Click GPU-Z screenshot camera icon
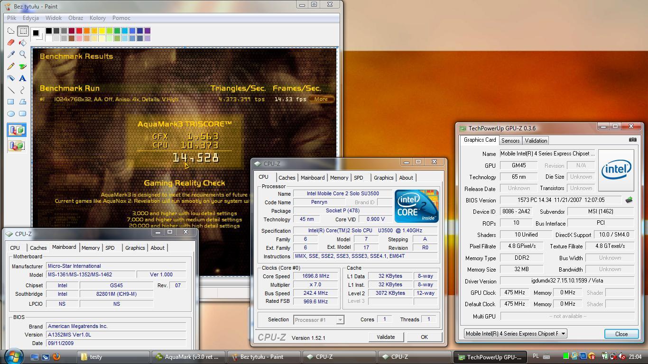 click(x=632, y=140)
